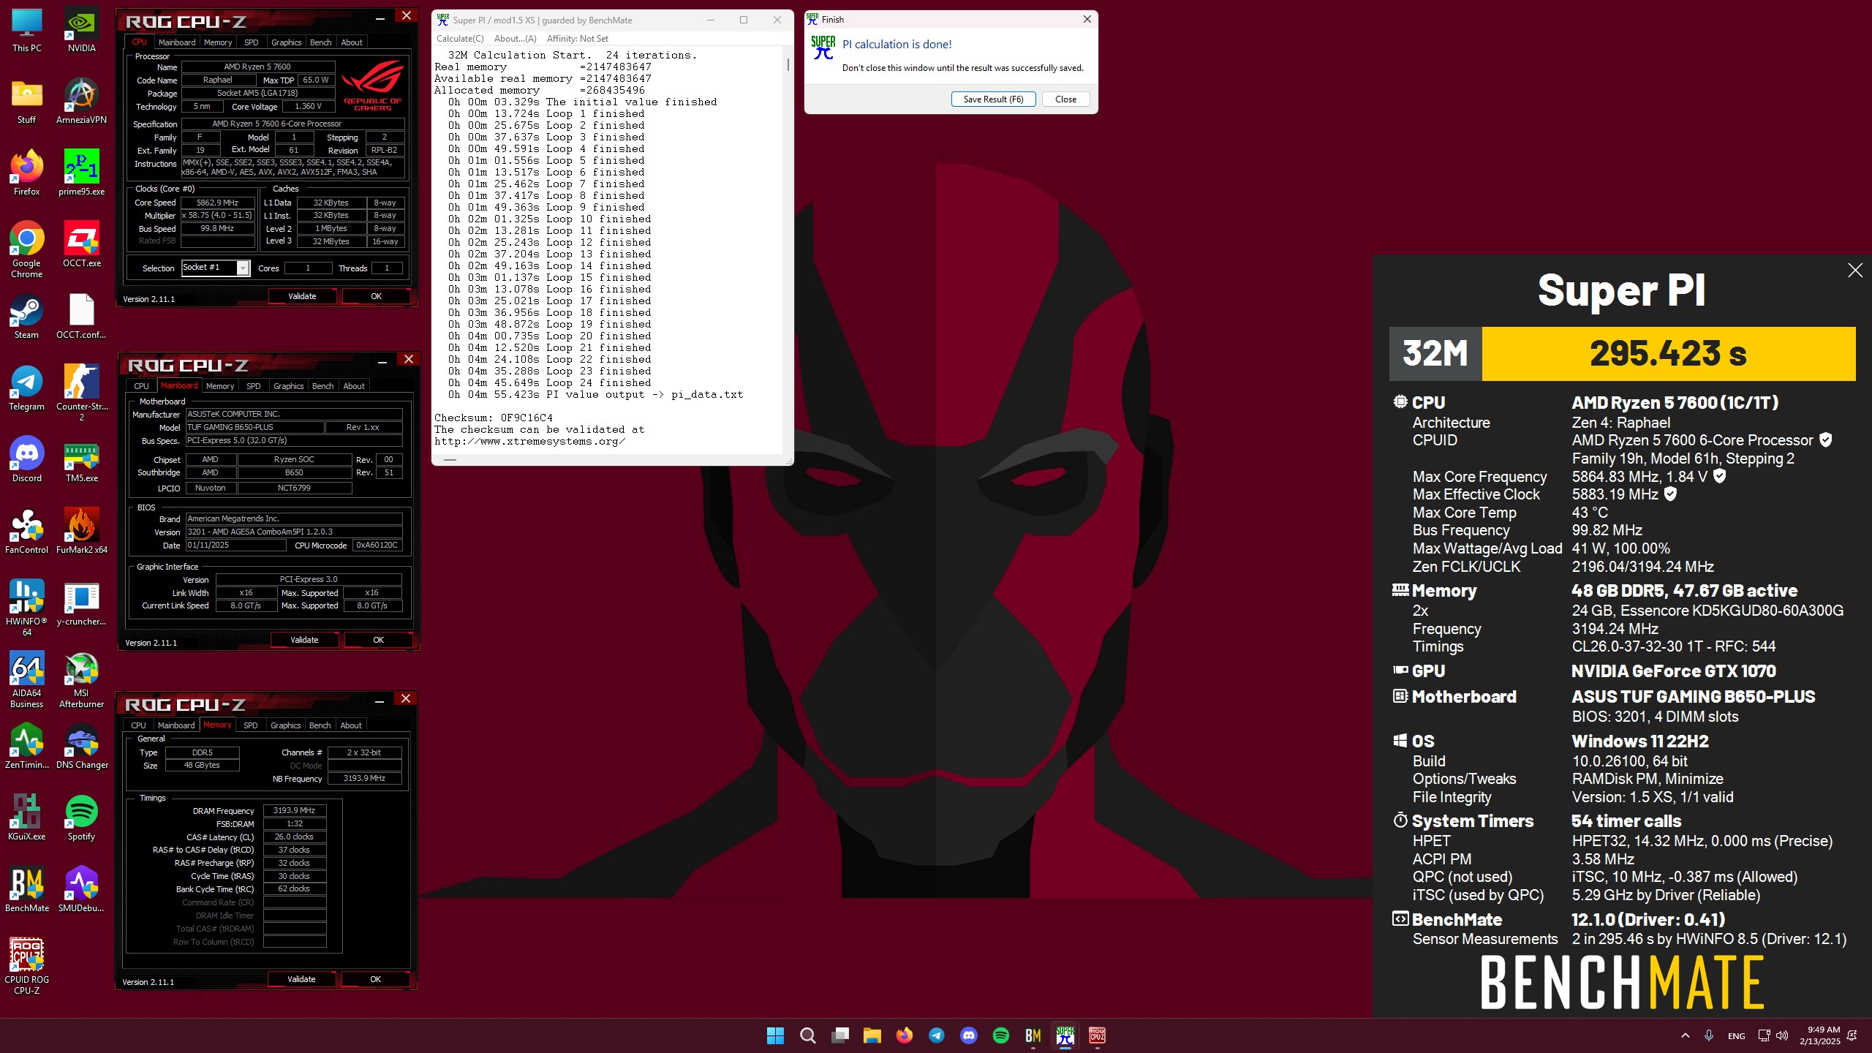Launch BenchMate desktop shortcut
This screenshot has width=1872, height=1053.
[x=27, y=890]
